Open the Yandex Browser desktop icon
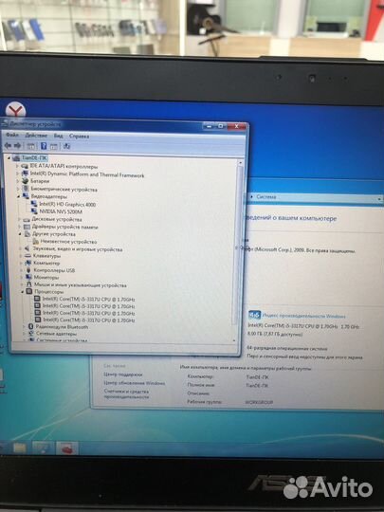Viewport: 384px width, 512px height. [x=15, y=110]
